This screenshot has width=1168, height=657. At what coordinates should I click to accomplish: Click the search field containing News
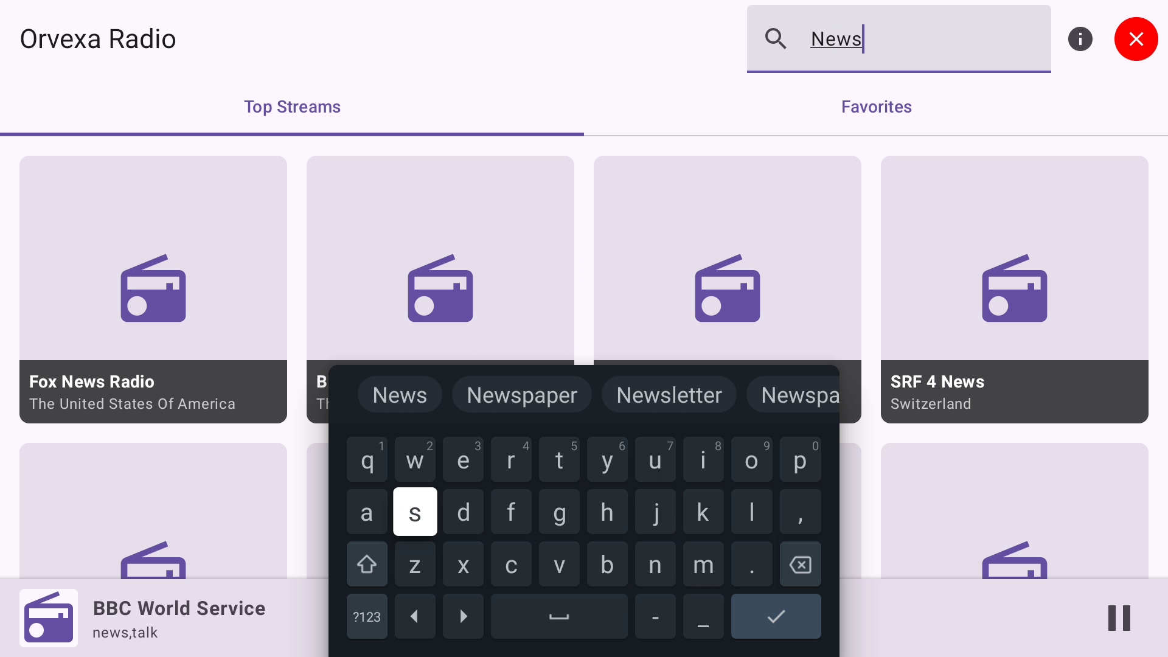click(899, 39)
